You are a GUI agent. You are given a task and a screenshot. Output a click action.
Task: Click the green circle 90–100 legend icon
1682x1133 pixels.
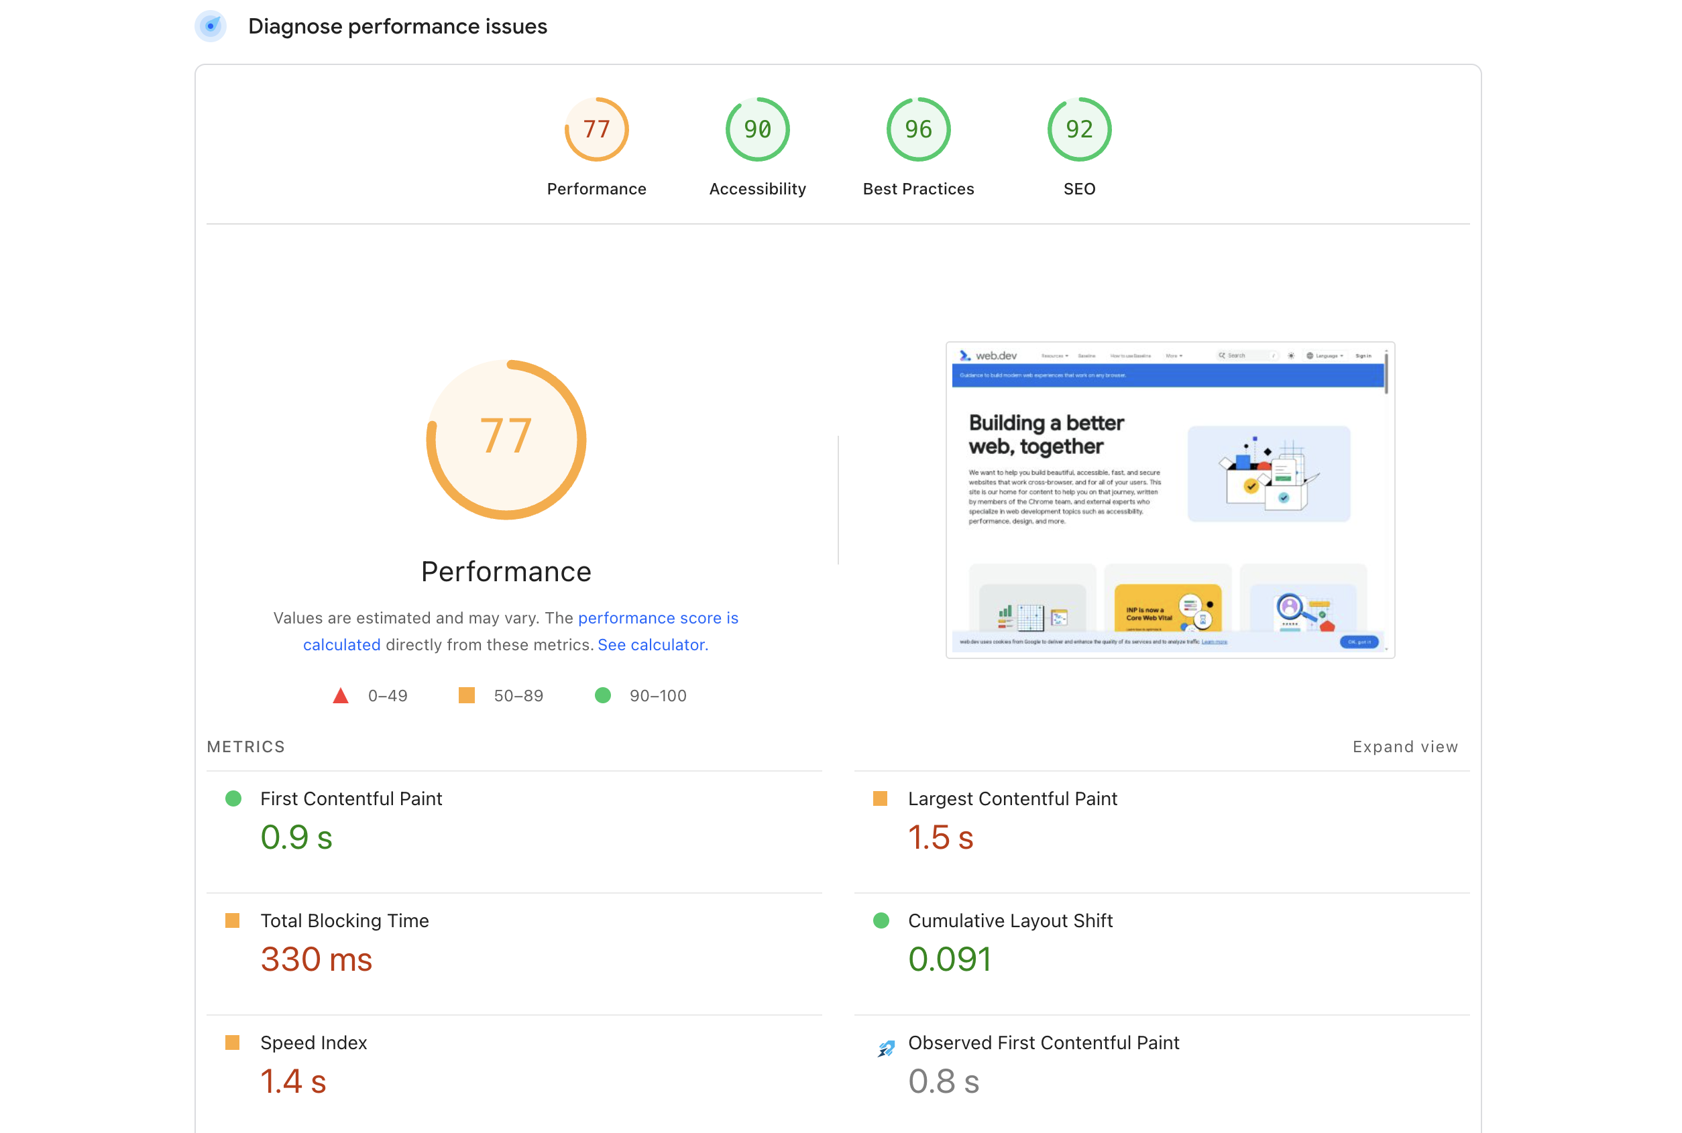pyautogui.click(x=602, y=695)
